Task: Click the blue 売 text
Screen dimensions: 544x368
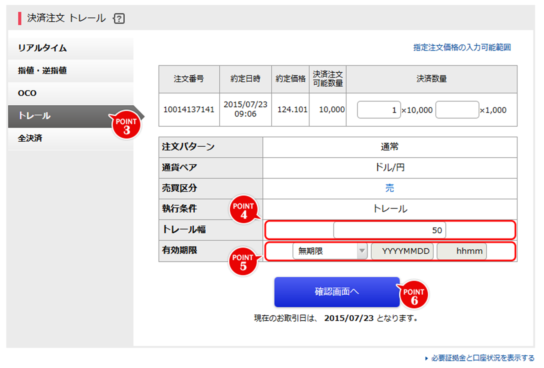Action: pyautogui.click(x=390, y=188)
